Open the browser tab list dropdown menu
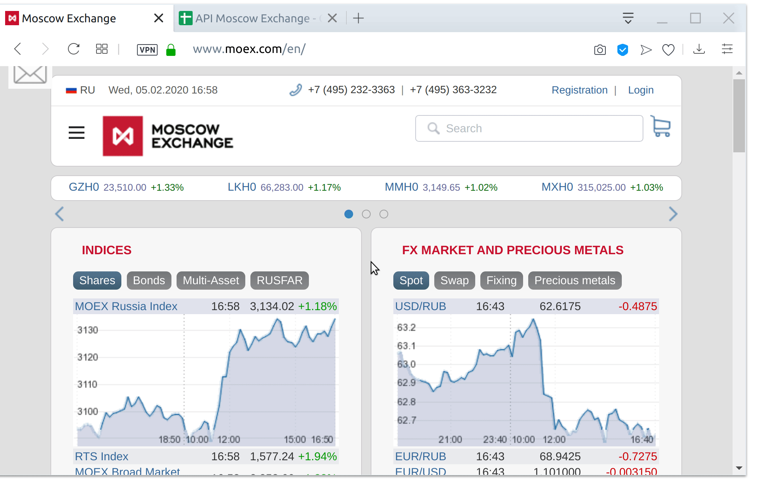Image resolution: width=764 pixels, height=488 pixels. (628, 18)
